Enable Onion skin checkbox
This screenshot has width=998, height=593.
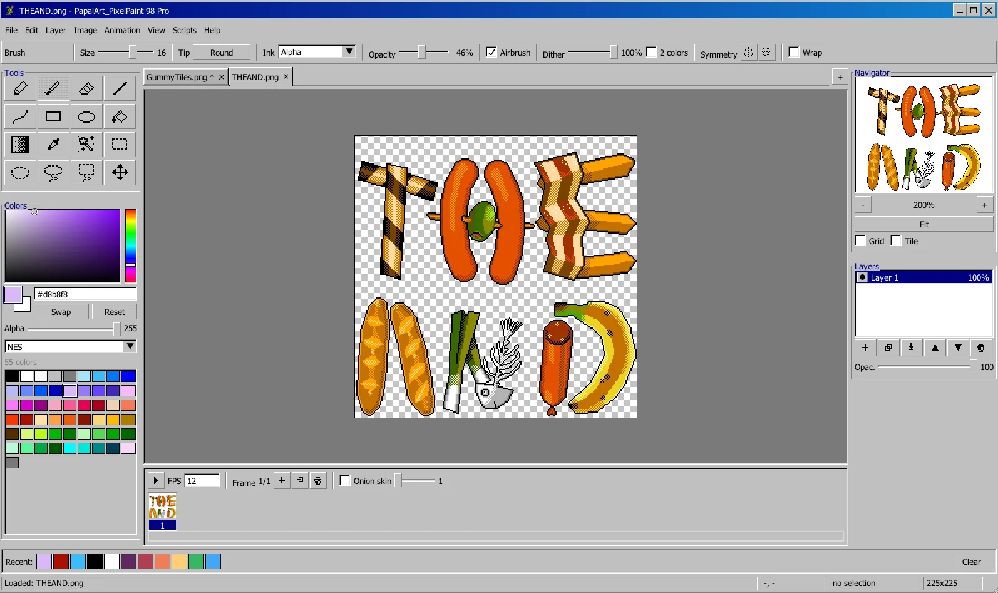pyautogui.click(x=345, y=481)
